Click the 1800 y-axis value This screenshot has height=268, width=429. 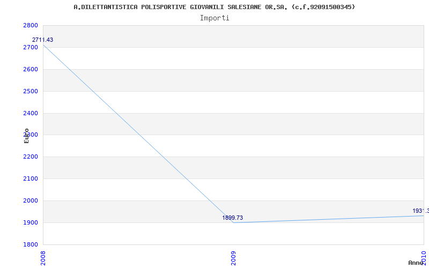(31, 244)
